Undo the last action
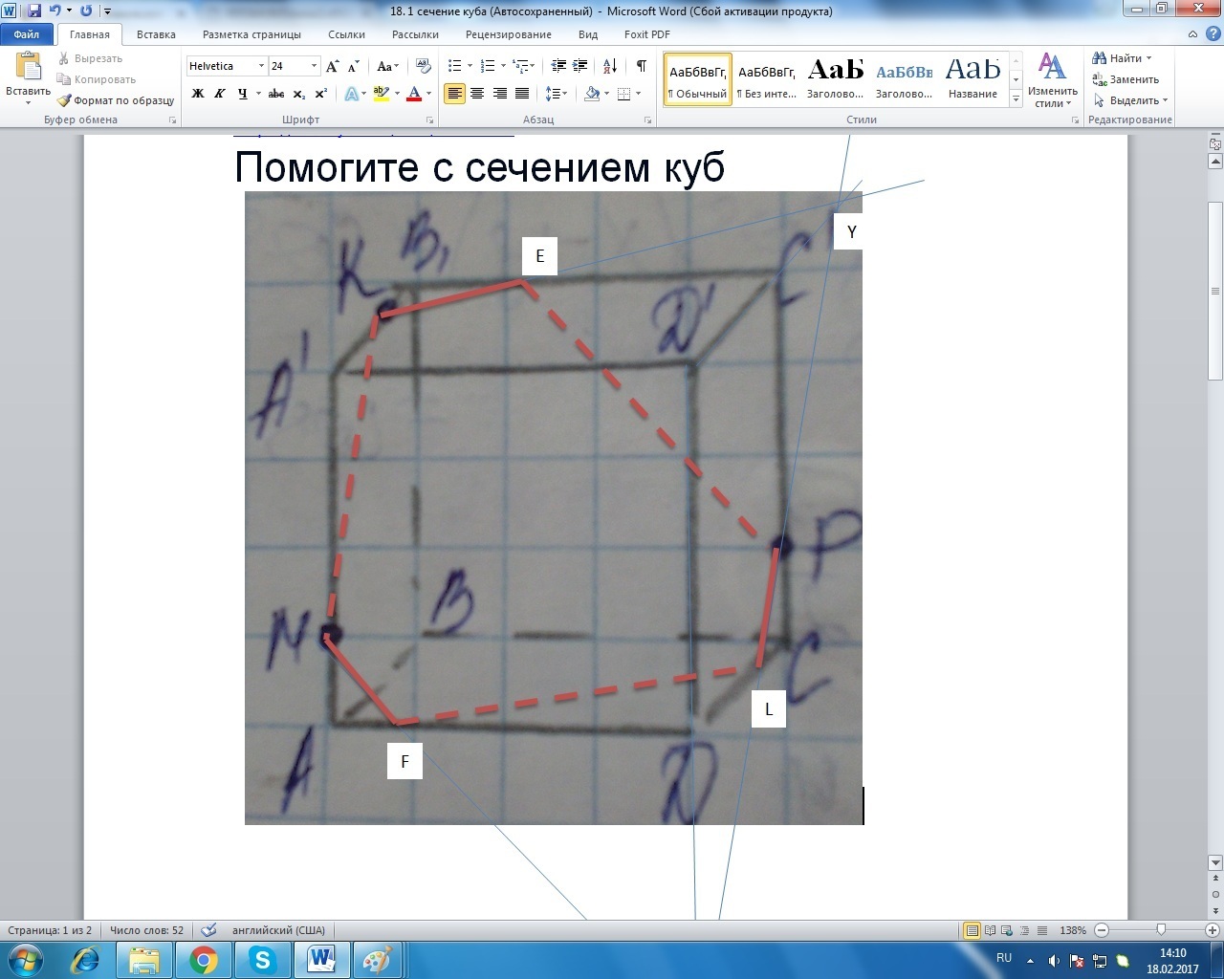 click(55, 11)
